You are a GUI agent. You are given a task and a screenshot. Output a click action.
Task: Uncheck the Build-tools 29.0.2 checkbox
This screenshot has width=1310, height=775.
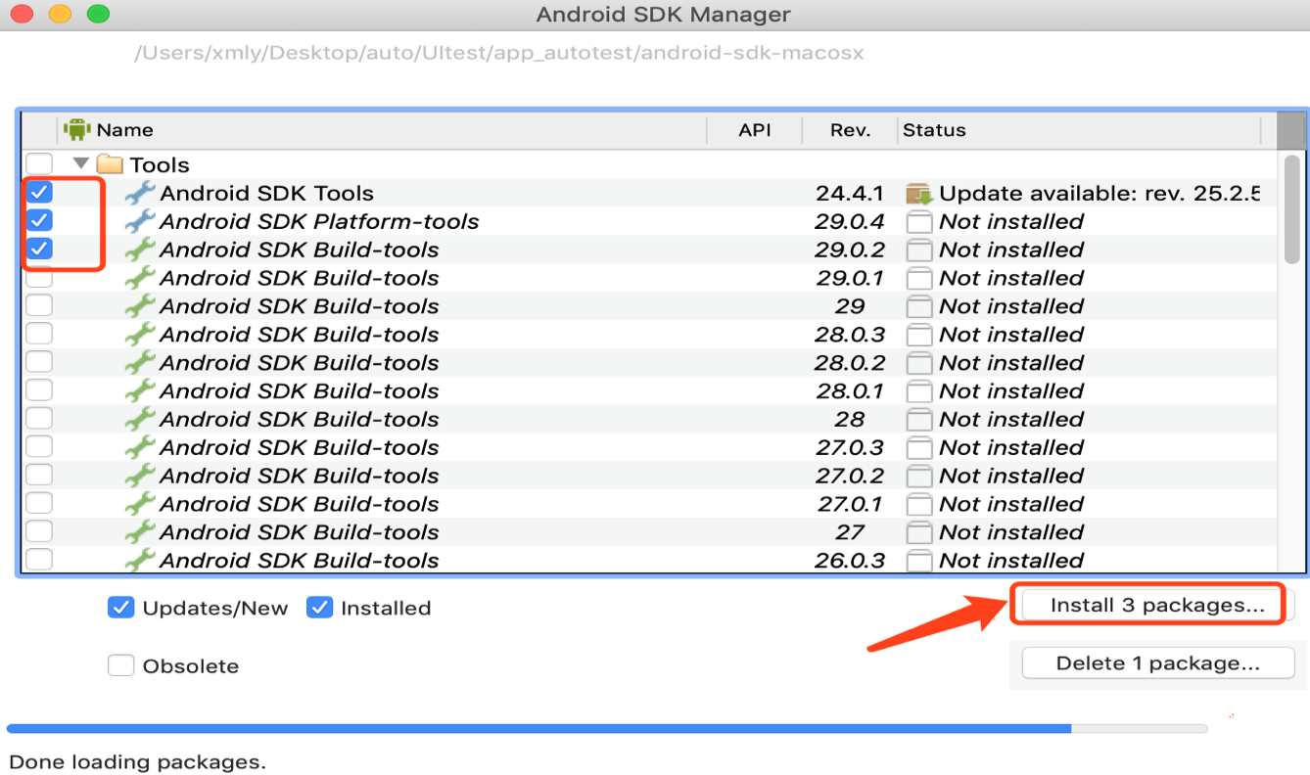(x=39, y=250)
